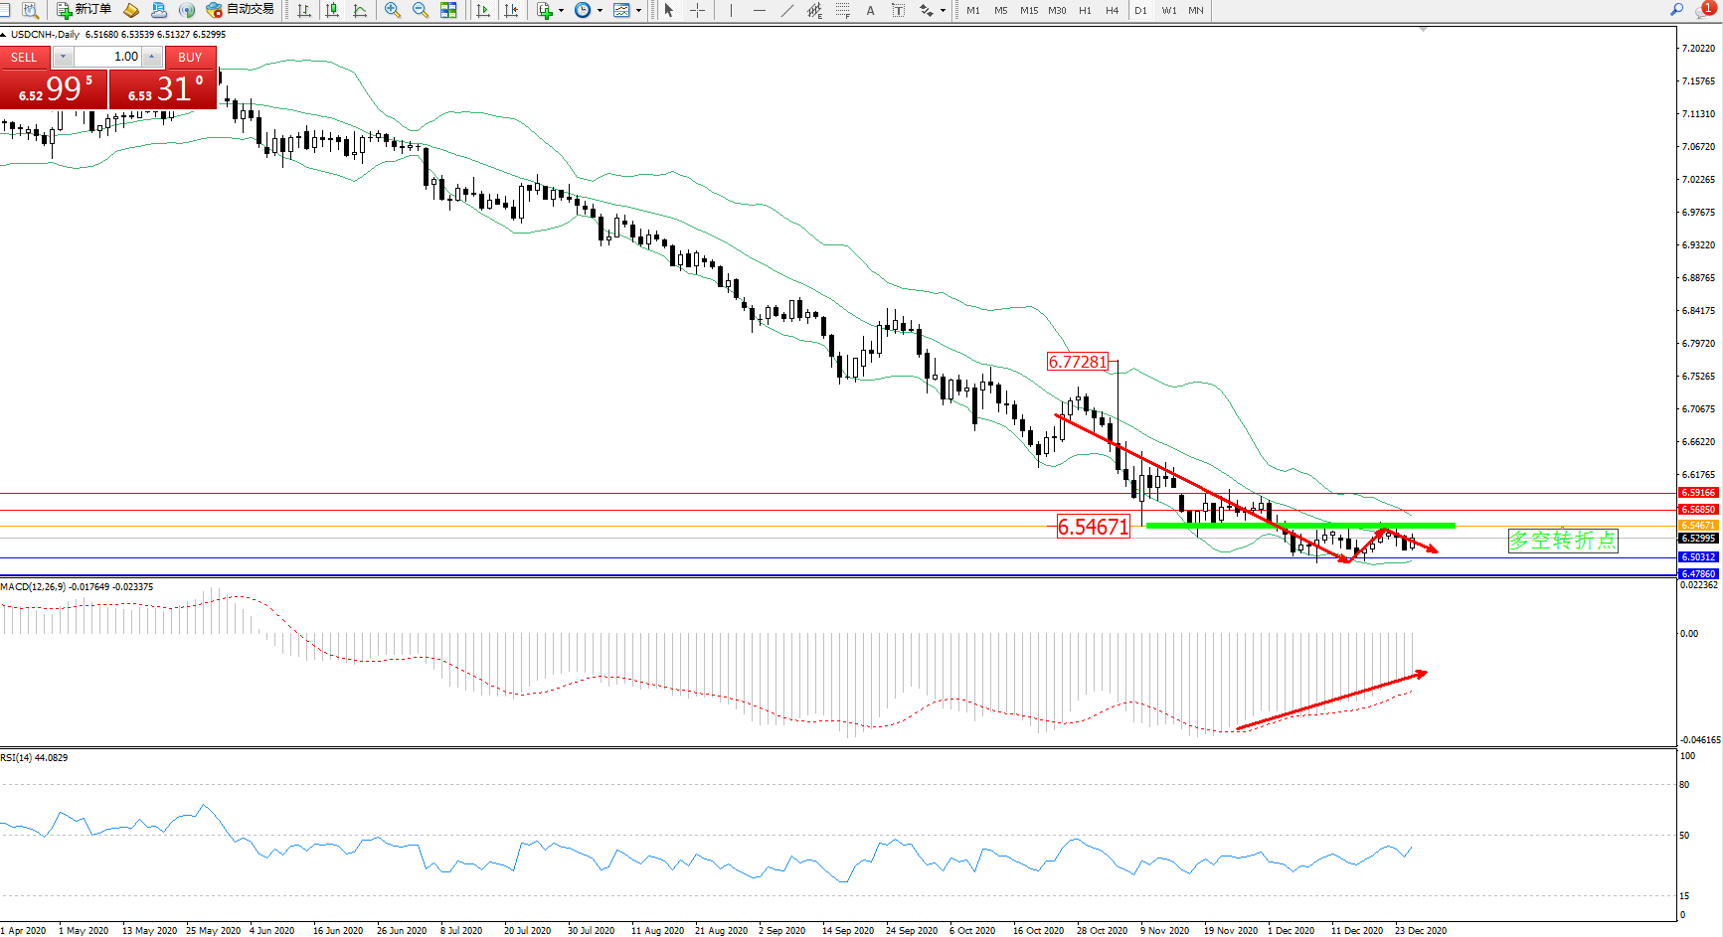Toggle the chart shift button
Viewport: 1723px width, 937px height.
tap(511, 10)
